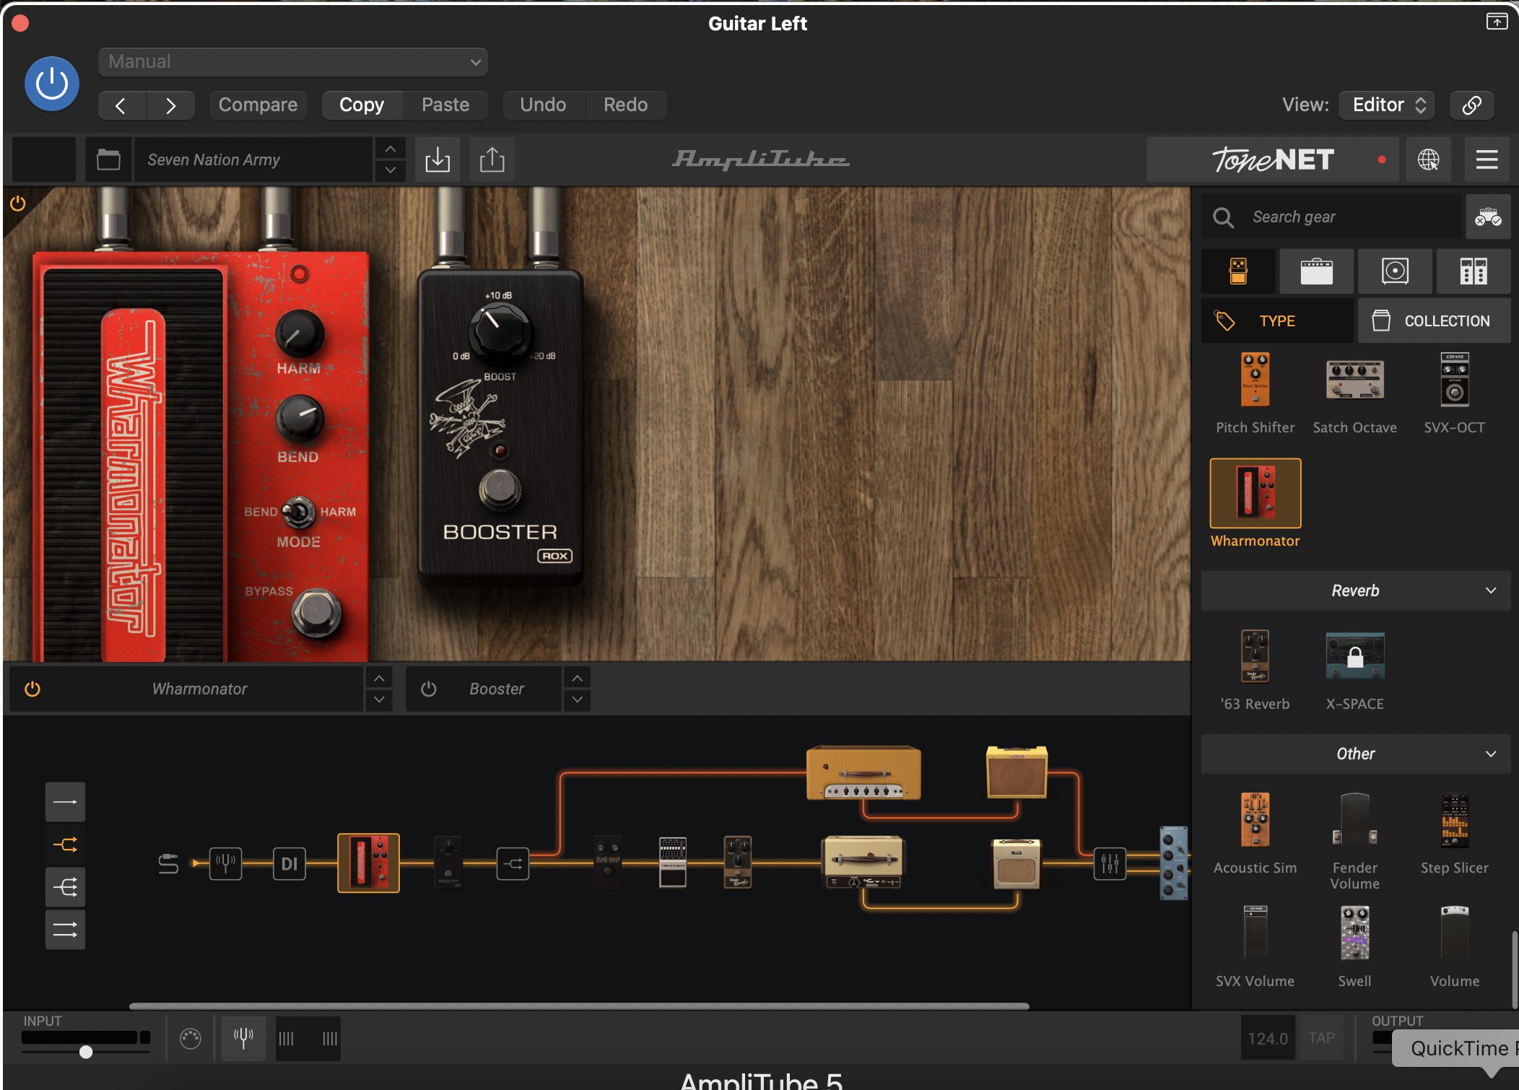Switch to the TYPE filter tab
This screenshot has width=1519, height=1090.
coord(1276,321)
